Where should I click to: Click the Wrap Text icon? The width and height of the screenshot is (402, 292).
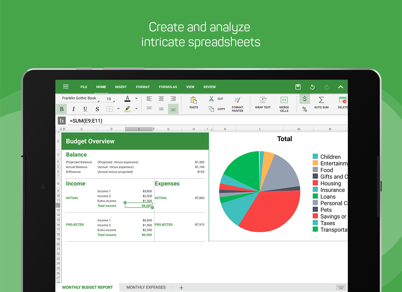coord(263,103)
